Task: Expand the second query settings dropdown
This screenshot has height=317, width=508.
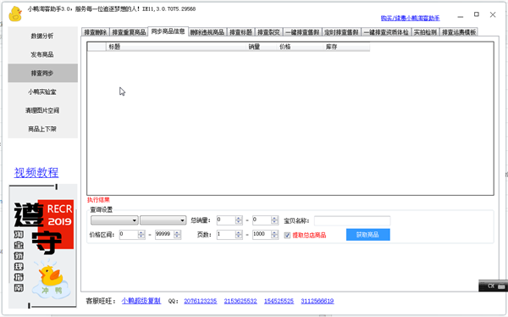Action: tap(163, 220)
